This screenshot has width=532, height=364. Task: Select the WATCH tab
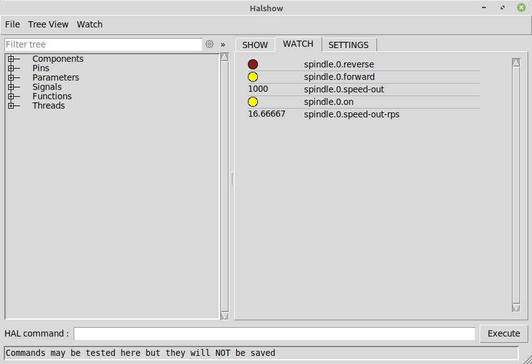pos(298,44)
